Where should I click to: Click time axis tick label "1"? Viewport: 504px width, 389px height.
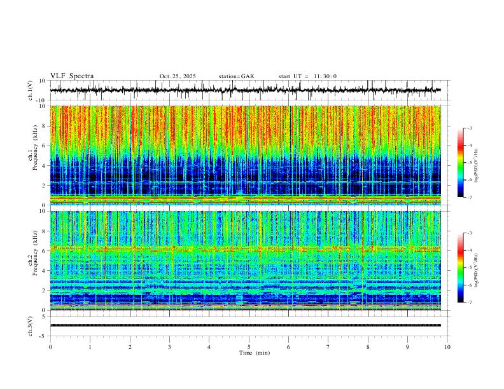(x=90, y=347)
